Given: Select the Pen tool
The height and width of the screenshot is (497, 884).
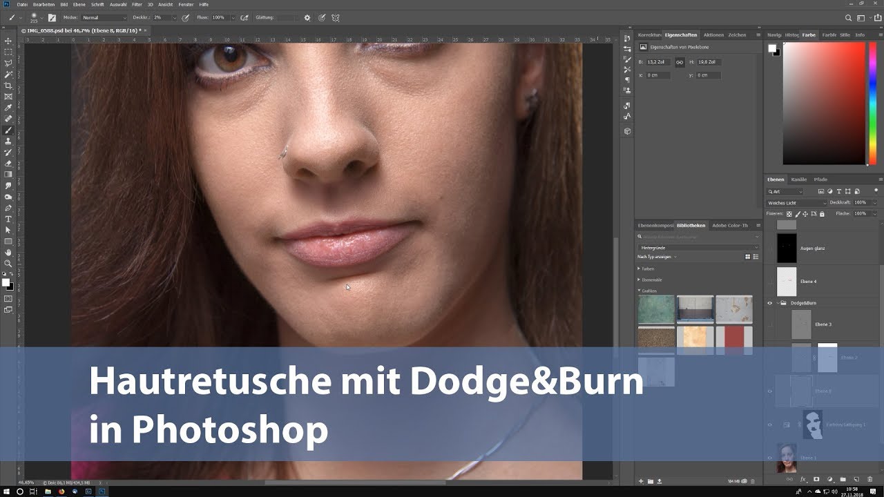Looking at the screenshot, I should point(8,208).
